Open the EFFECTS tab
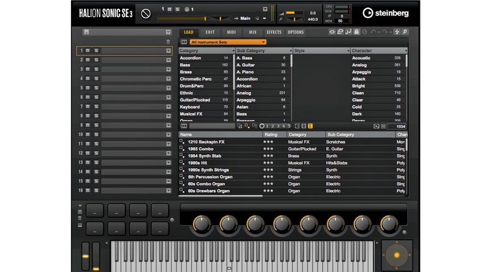This screenshot has width=483, height=272. point(274,32)
